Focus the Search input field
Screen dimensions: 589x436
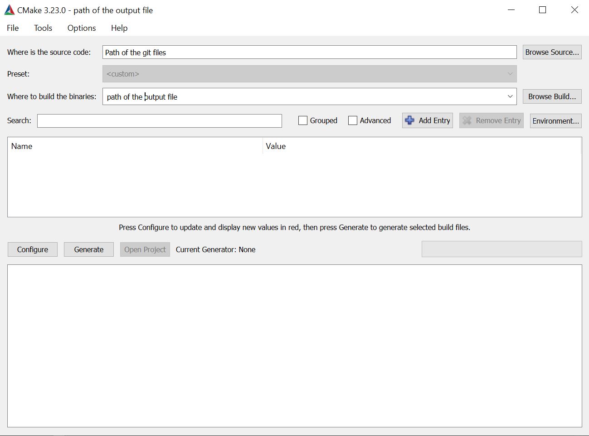[x=160, y=121]
